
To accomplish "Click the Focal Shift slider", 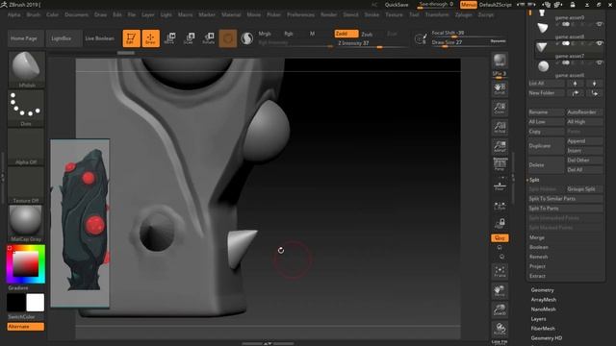I will click(469, 33).
